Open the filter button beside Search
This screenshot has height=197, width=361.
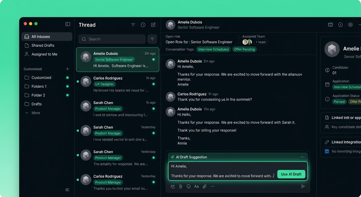[152, 39]
